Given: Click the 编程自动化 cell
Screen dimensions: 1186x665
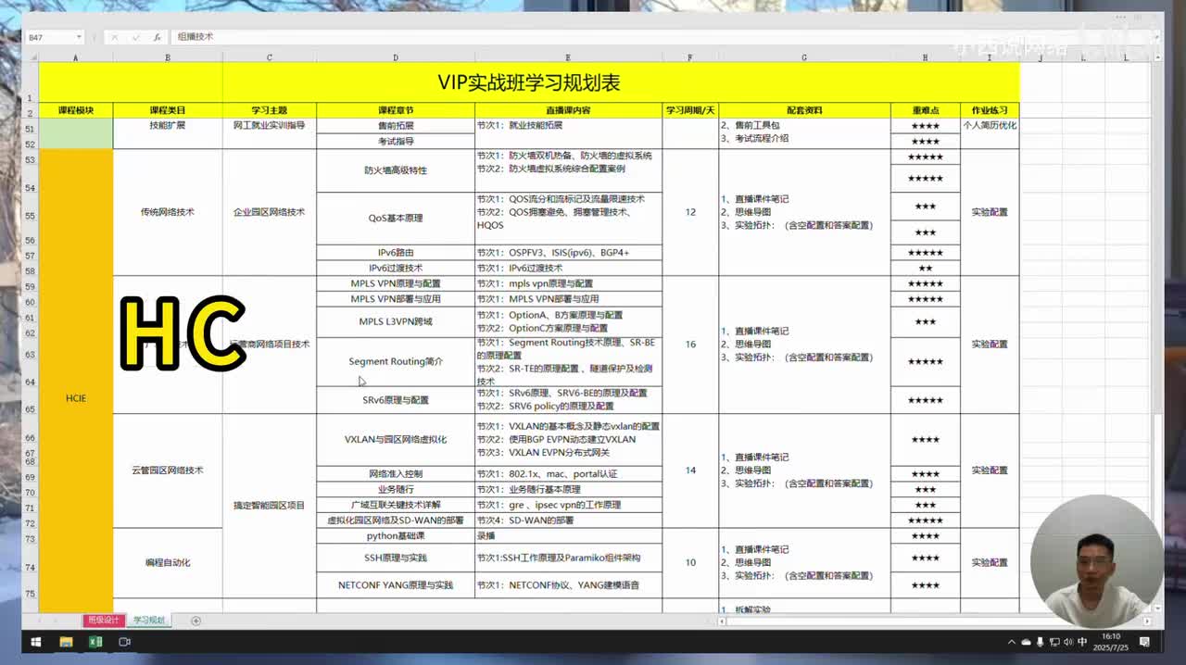Looking at the screenshot, I should point(168,562).
